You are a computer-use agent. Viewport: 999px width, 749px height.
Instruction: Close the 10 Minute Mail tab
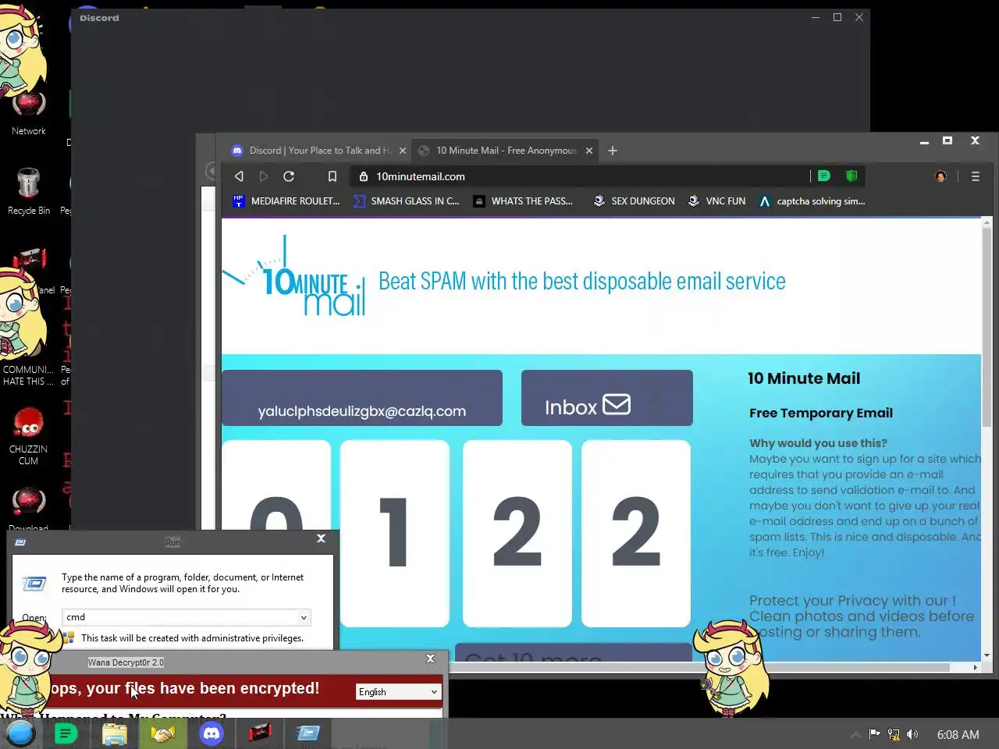pos(589,151)
